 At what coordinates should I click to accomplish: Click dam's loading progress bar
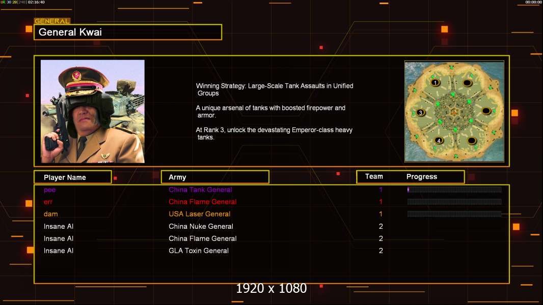pyautogui.click(x=454, y=214)
